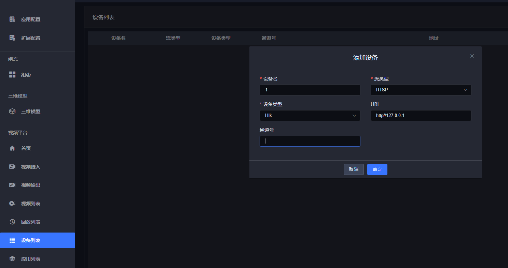The width and height of the screenshot is (508, 268).
Task: Open 视频输出 menu item
Action: coord(38,185)
